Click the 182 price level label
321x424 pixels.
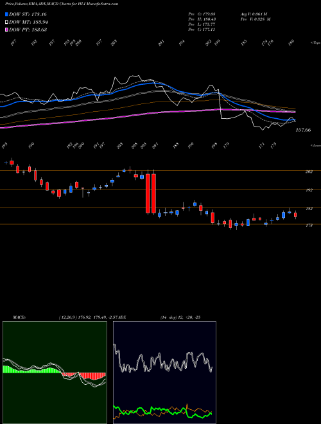coord(309,209)
